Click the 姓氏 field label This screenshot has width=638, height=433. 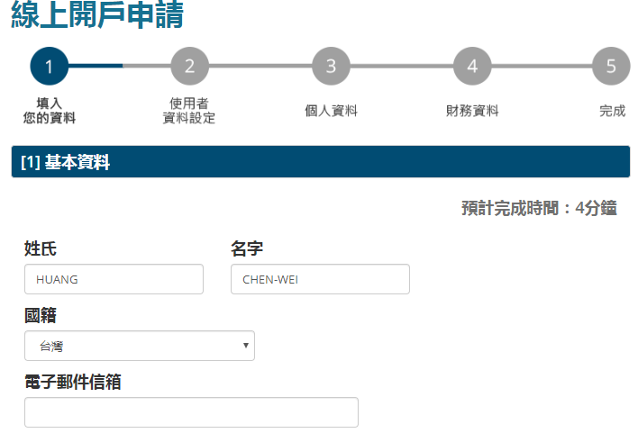pos(41,248)
